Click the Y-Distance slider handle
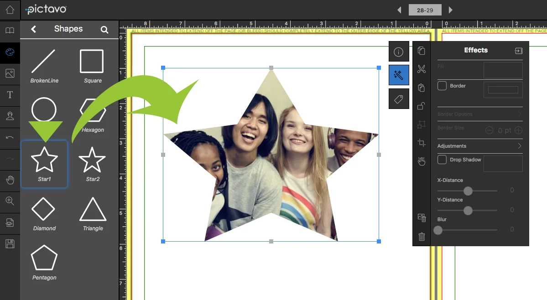The image size is (547, 300). [x=468, y=210]
